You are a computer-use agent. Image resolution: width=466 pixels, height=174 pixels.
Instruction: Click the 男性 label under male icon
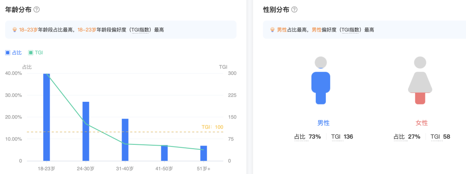coord(324,123)
